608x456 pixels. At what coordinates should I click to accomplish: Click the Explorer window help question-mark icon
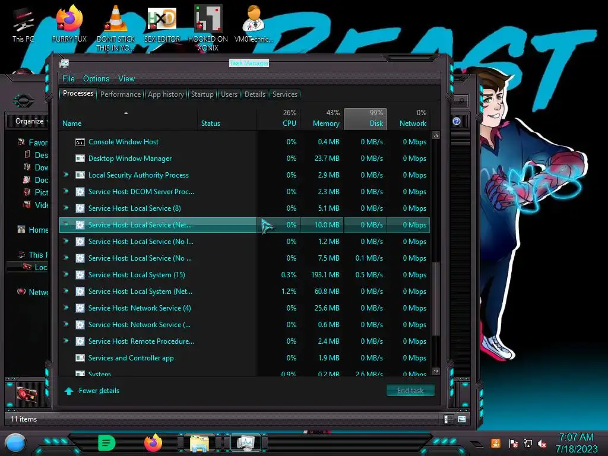(457, 121)
